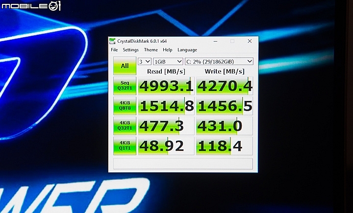Click the empty comment field at bottom
Image resolution: width=353 pixels, height=213 pixels.
[x=183, y=164]
